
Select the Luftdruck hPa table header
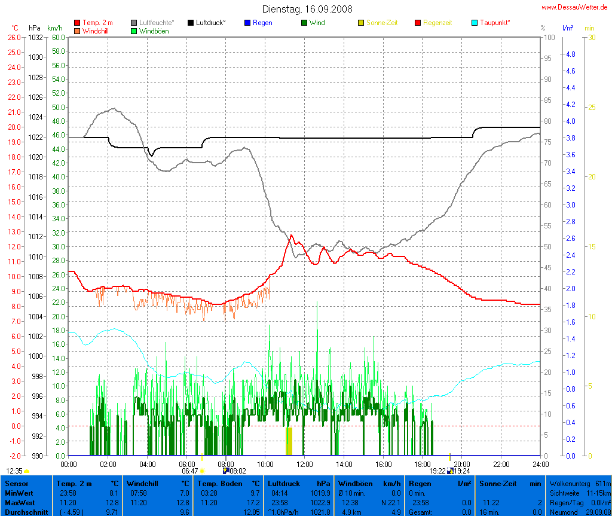tap(299, 483)
